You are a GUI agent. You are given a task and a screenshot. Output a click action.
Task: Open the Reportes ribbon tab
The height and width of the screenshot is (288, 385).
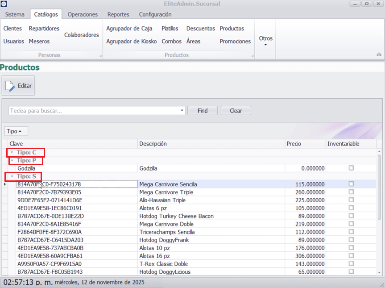[118, 14]
